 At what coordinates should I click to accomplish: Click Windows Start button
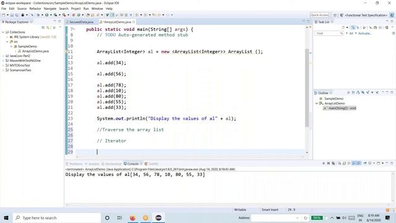pyautogui.click(x=6, y=217)
